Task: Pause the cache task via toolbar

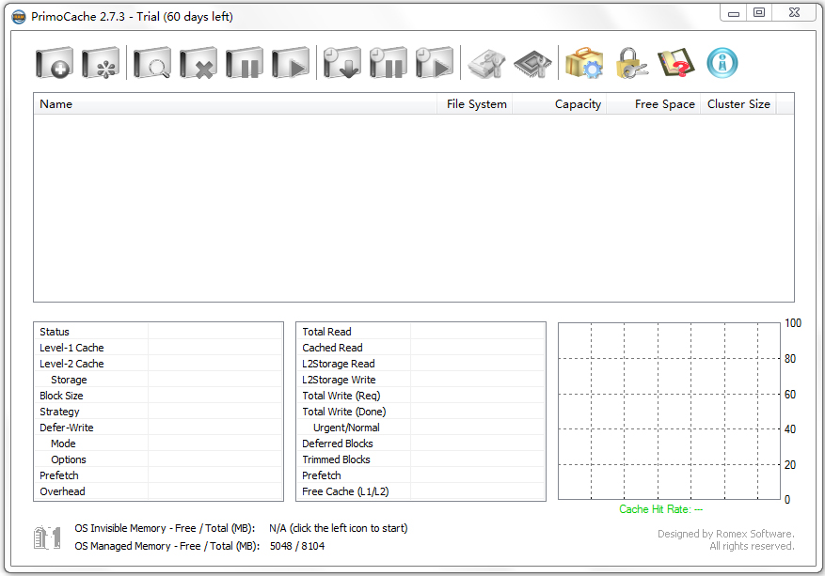Action: pyautogui.click(x=245, y=64)
